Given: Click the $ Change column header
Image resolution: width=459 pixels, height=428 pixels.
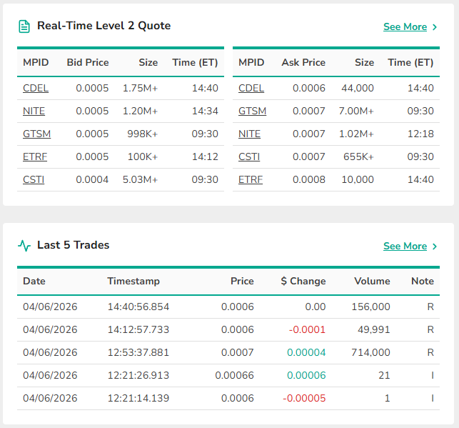Looking at the screenshot, I should [x=303, y=281].
